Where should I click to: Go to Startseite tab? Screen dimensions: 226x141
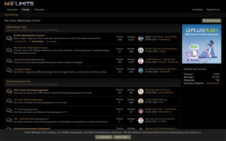12,10
